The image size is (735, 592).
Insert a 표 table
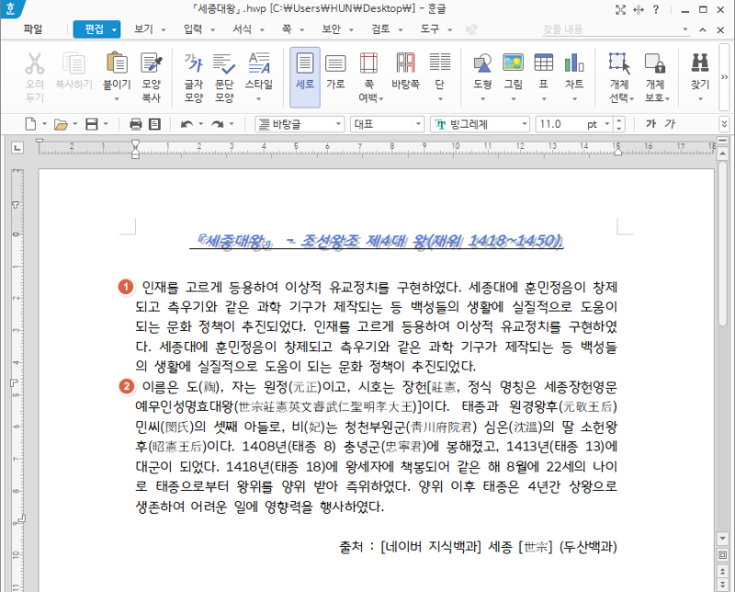[544, 63]
